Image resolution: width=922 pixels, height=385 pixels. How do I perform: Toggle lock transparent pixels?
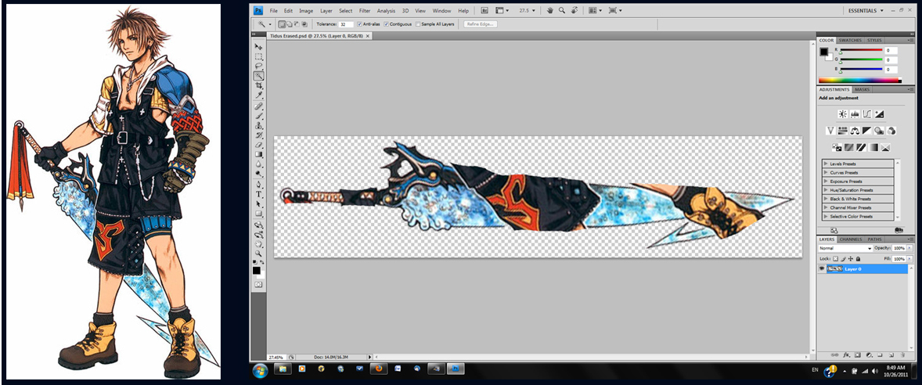(x=836, y=259)
